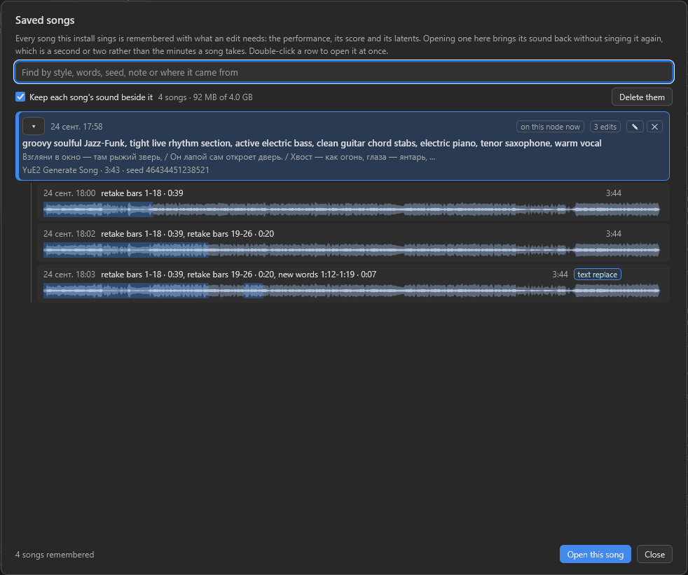
Task: Click the pencil edit icon on the Jazz-Funk song
Action: (635, 127)
